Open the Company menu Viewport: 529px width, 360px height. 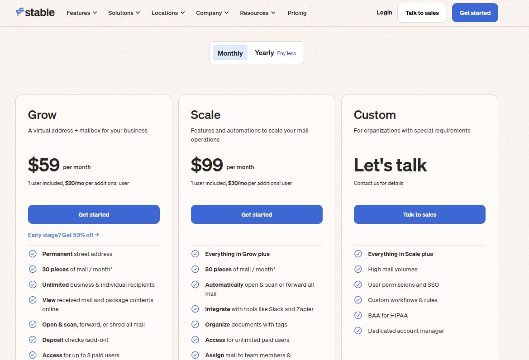pyautogui.click(x=212, y=13)
